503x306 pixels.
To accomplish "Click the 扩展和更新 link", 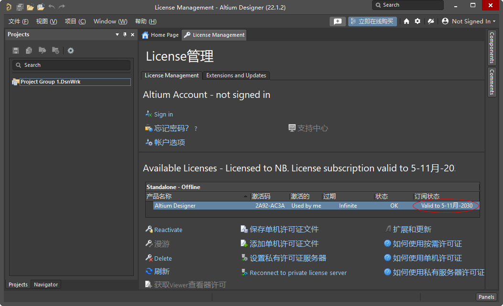I will click(412, 229).
